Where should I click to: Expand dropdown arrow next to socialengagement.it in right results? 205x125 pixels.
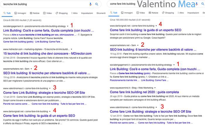point(174,65)
